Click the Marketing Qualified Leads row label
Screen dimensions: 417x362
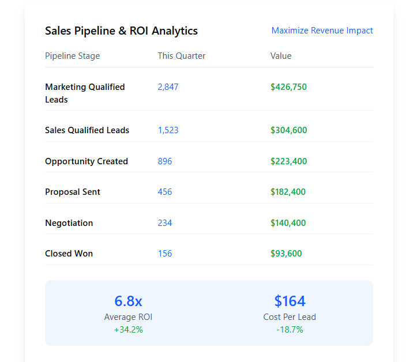(x=85, y=93)
